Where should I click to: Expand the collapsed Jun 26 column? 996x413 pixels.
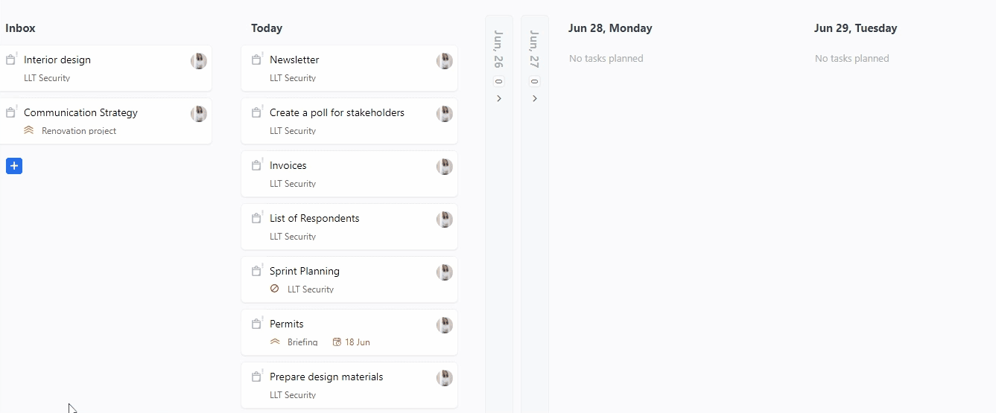[499, 98]
